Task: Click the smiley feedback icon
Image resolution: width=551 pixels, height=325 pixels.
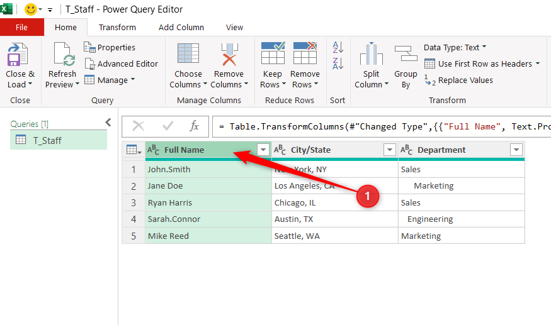Action: click(x=31, y=9)
